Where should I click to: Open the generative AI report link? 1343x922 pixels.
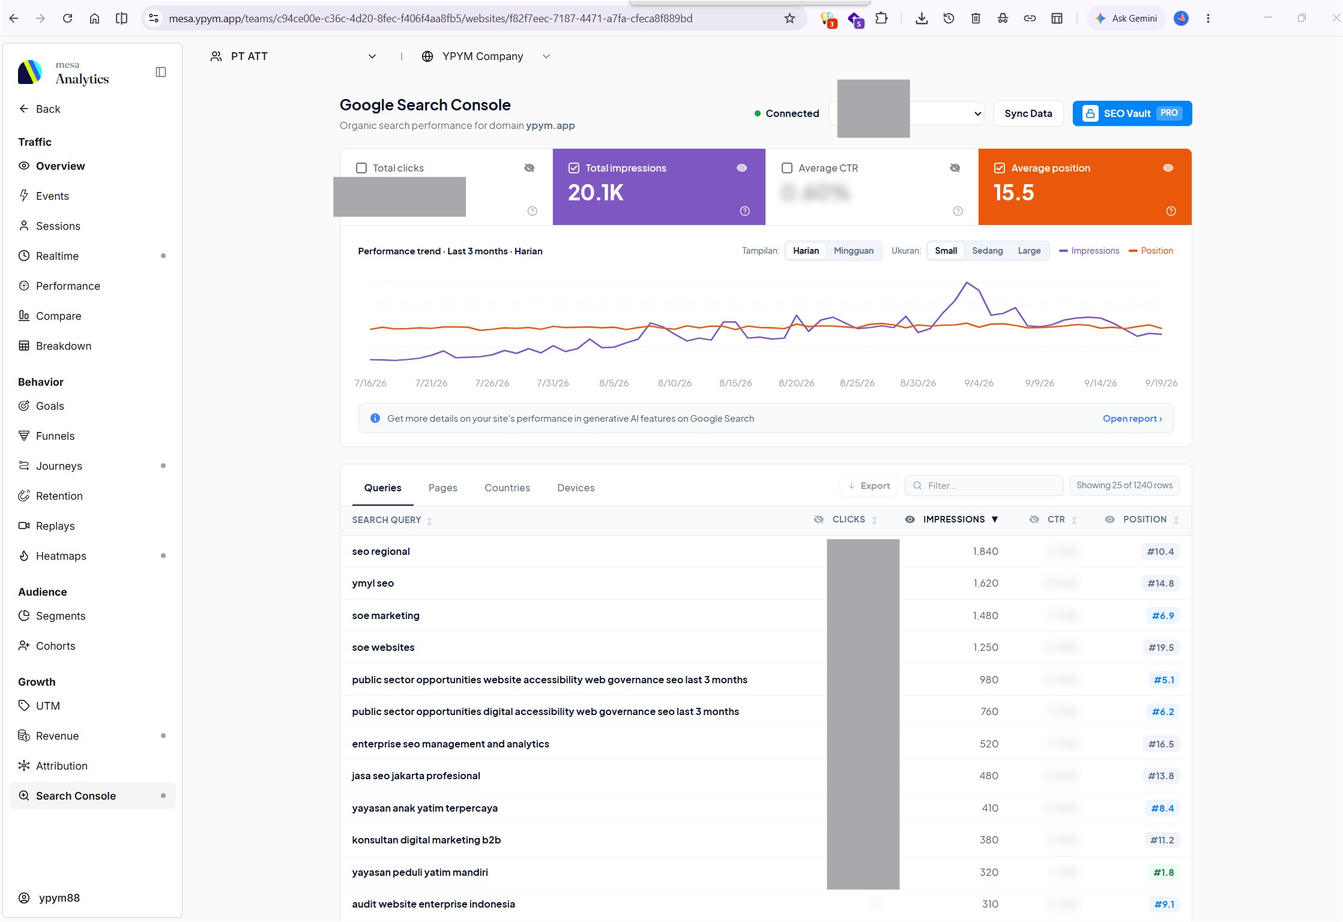pyautogui.click(x=1132, y=419)
